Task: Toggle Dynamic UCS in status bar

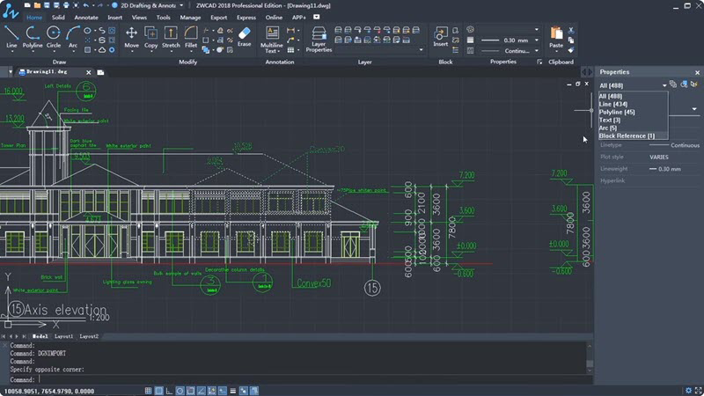Action: [x=211, y=391]
